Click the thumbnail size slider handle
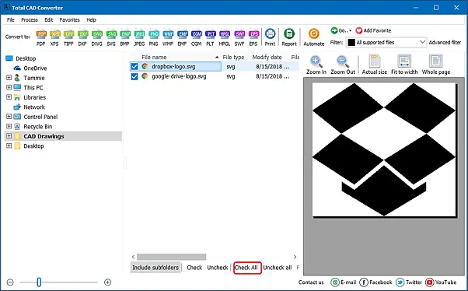Image resolution: width=468 pixels, height=291 pixels. pyautogui.click(x=39, y=282)
